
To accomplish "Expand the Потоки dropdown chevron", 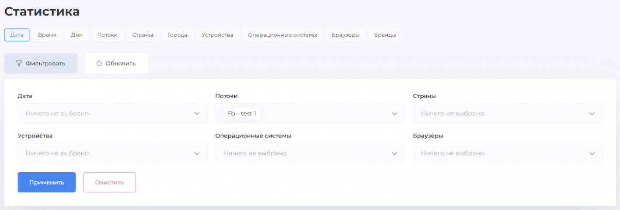I will pyautogui.click(x=394, y=113).
